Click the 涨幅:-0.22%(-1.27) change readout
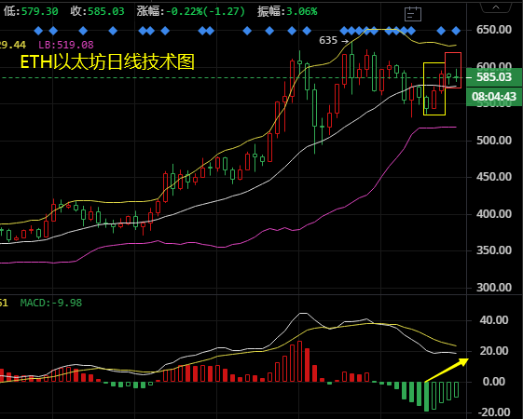The image size is (523, 419). [x=191, y=12]
